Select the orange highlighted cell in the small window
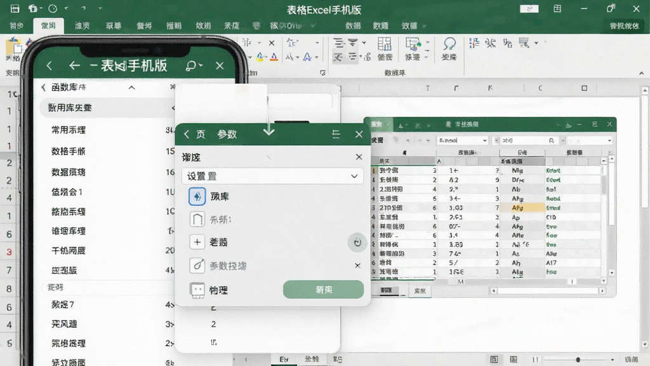This screenshot has height=366, width=650. pos(522,208)
